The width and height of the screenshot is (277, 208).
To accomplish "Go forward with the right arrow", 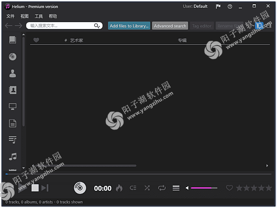I will (x=18, y=26).
